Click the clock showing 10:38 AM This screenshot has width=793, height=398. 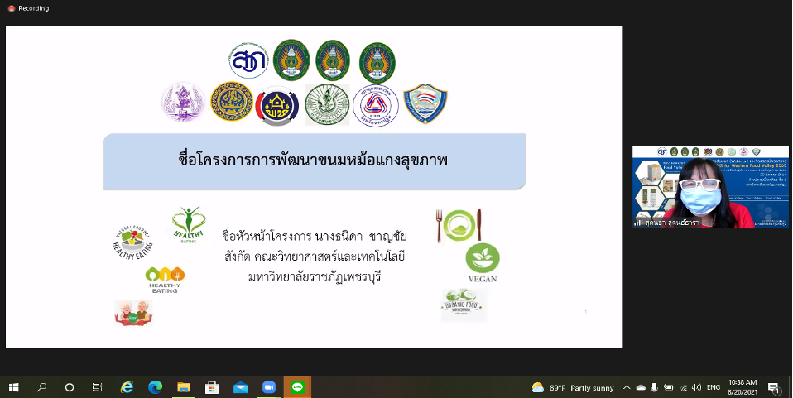pyautogui.click(x=743, y=387)
